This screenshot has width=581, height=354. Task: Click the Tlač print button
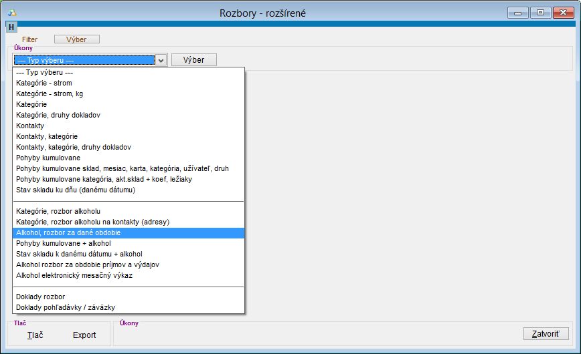[35, 335]
